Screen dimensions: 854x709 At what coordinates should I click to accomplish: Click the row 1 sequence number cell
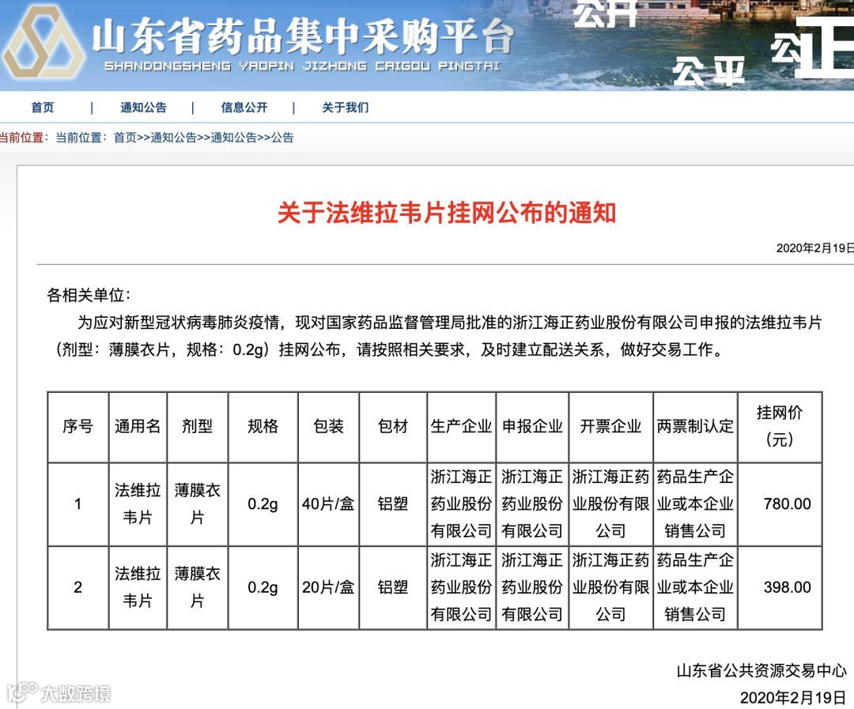[77, 504]
